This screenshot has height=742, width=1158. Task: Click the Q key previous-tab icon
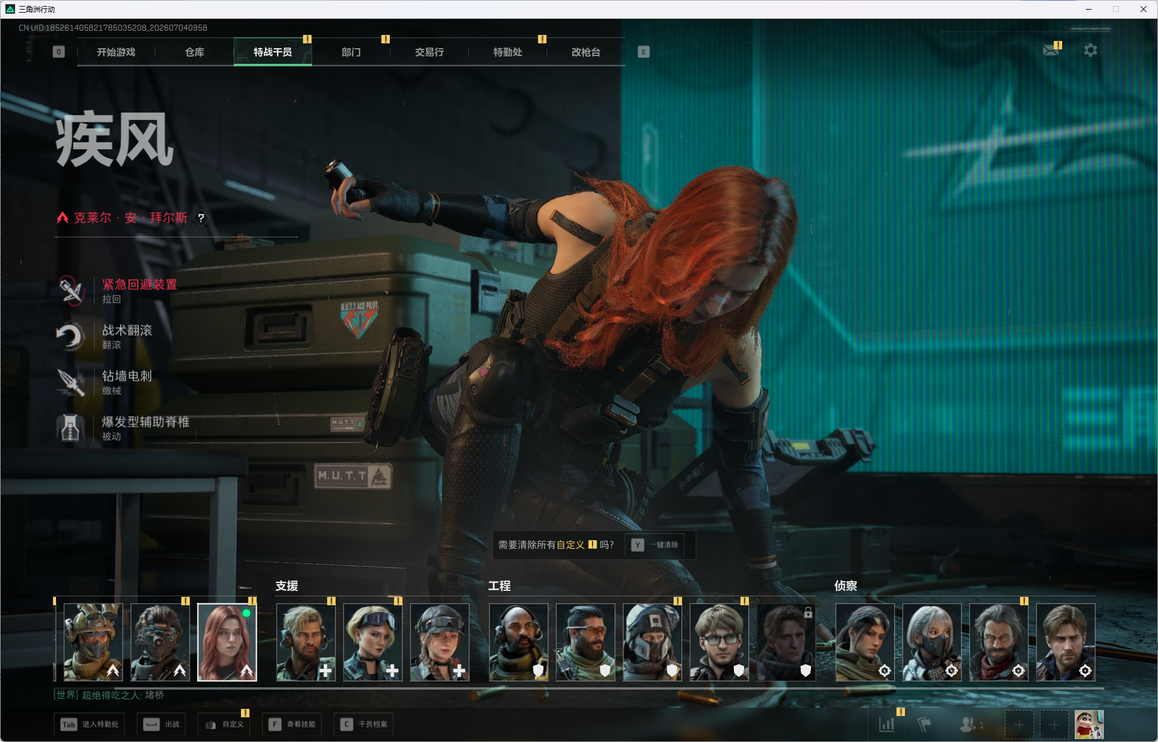point(58,52)
